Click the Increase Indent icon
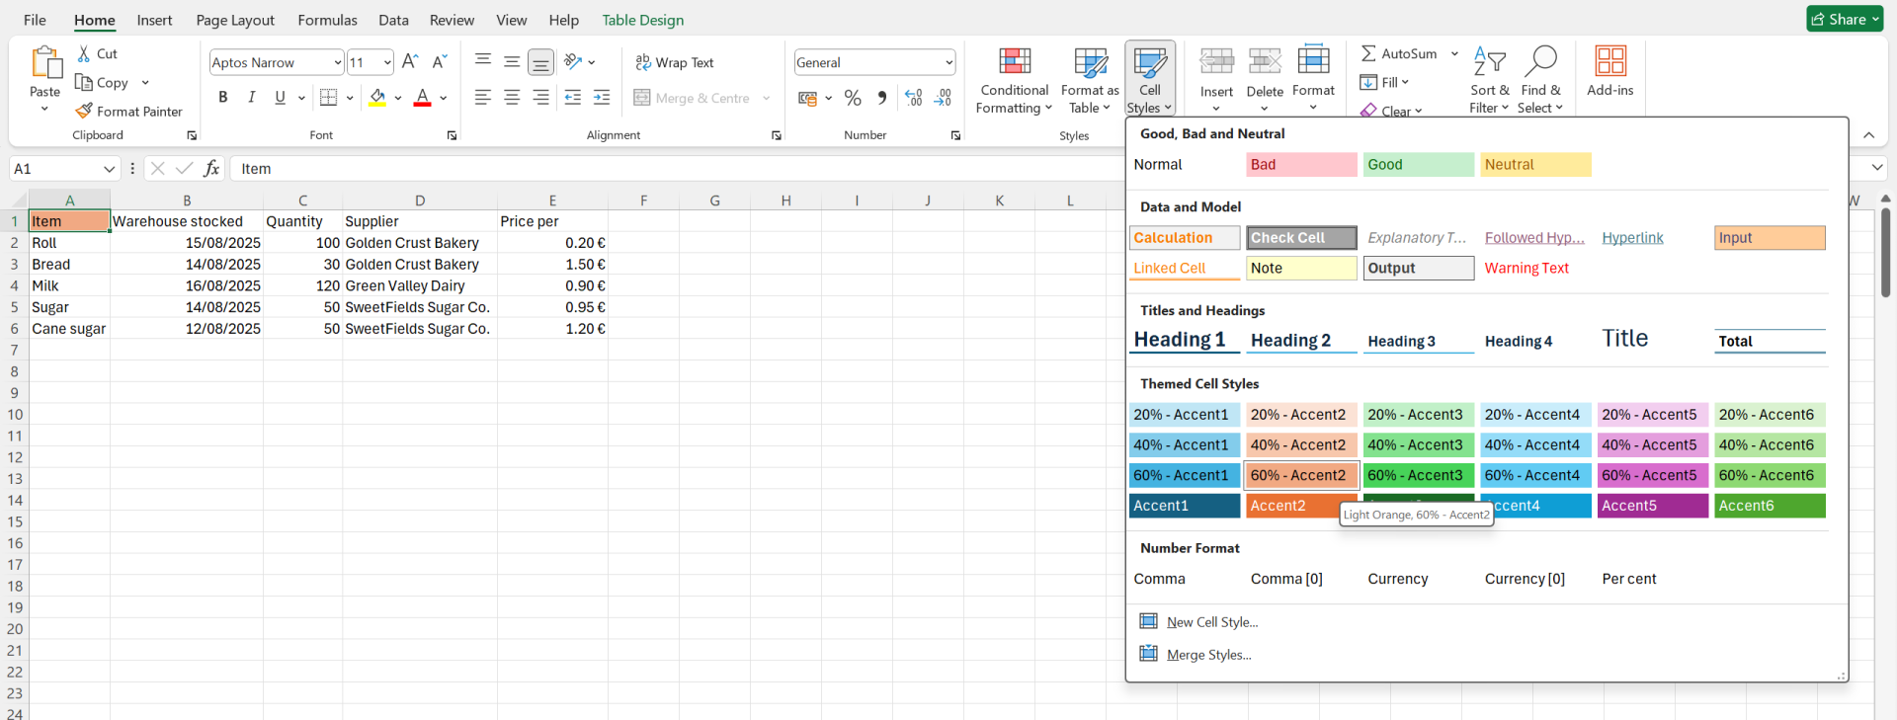This screenshot has width=1897, height=720. point(602,97)
